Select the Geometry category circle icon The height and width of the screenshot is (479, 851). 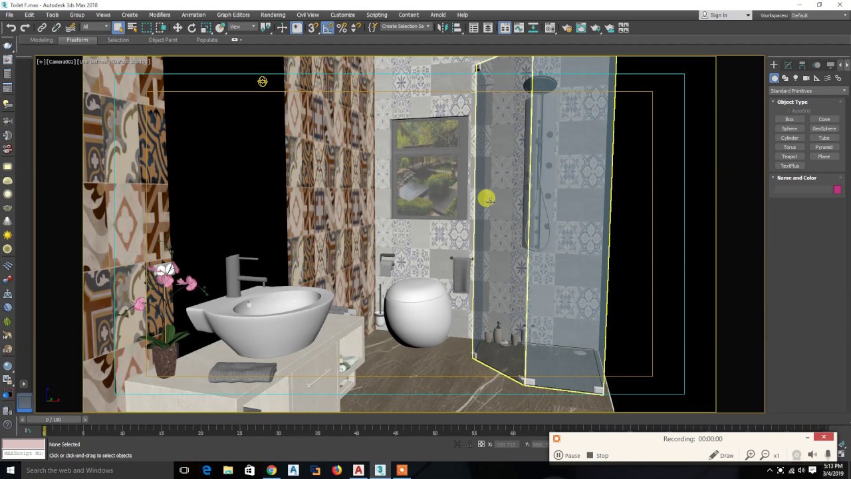[x=775, y=79]
